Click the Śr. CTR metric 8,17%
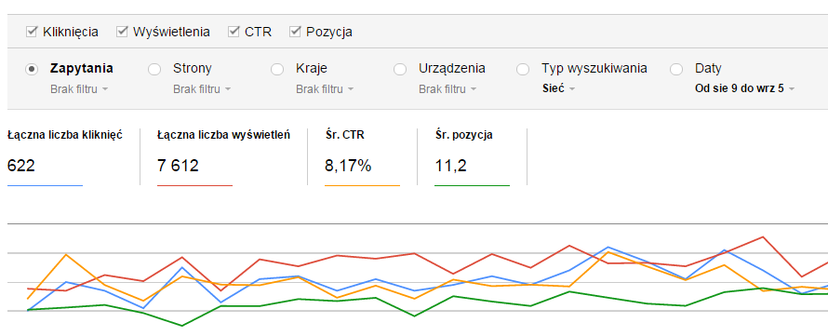 coord(348,166)
